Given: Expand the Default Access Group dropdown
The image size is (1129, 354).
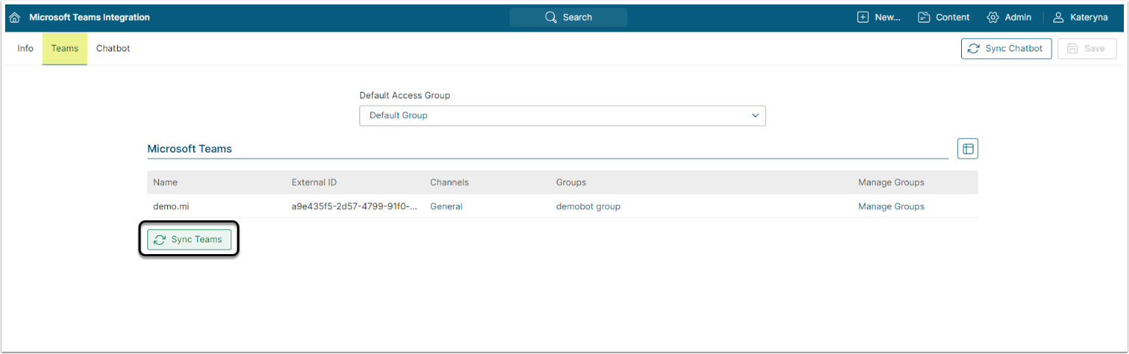Looking at the screenshot, I should coord(562,116).
